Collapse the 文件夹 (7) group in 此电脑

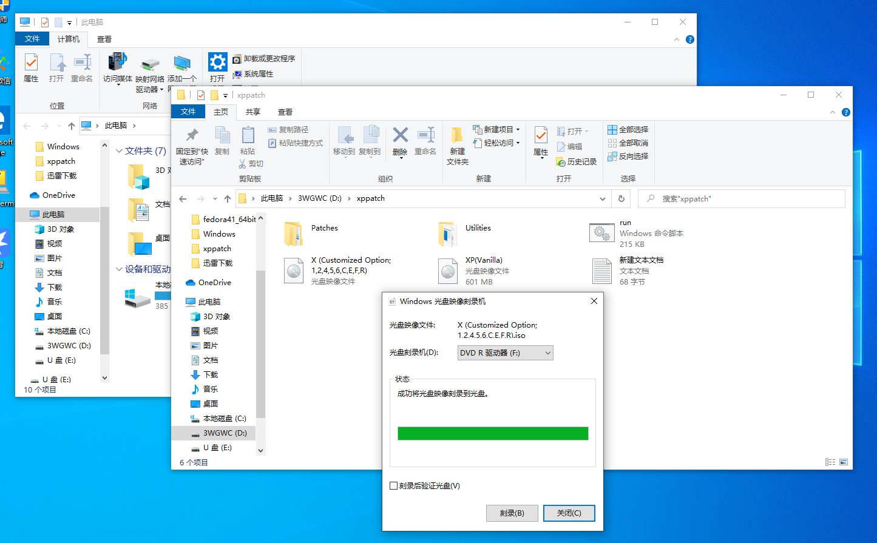pos(119,151)
